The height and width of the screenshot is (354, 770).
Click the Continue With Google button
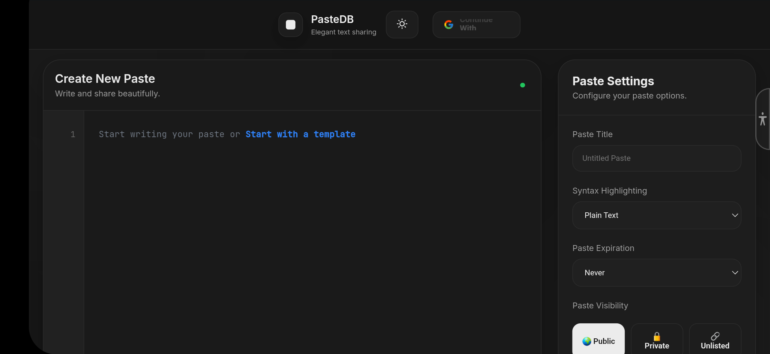point(476,24)
